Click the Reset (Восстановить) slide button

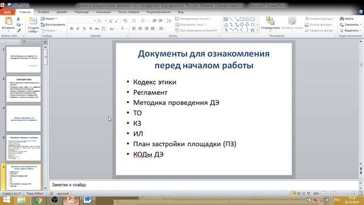point(53,24)
